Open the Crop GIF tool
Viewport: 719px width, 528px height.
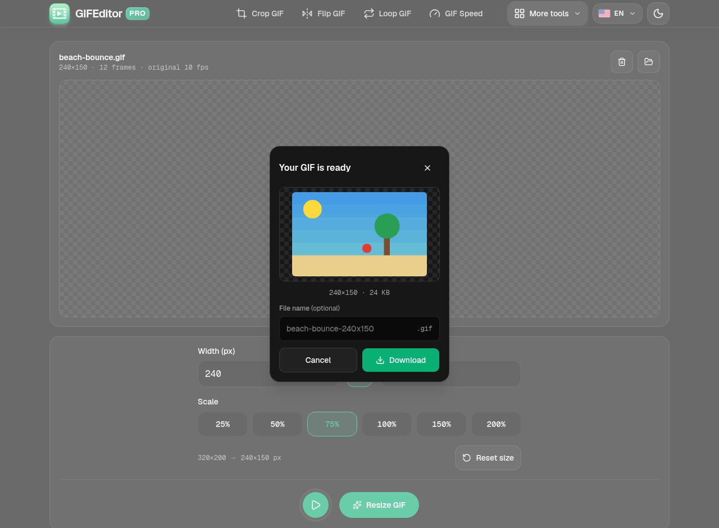(x=260, y=13)
